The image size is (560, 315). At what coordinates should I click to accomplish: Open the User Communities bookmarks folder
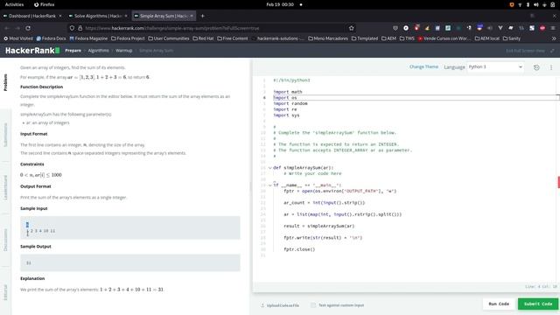(x=169, y=38)
